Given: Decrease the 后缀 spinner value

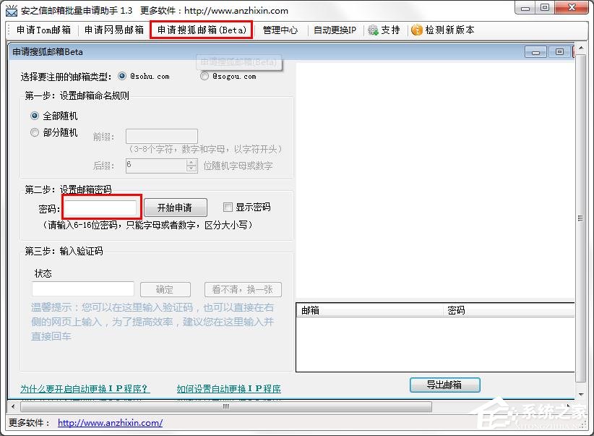Looking at the screenshot, I should pos(191,168).
